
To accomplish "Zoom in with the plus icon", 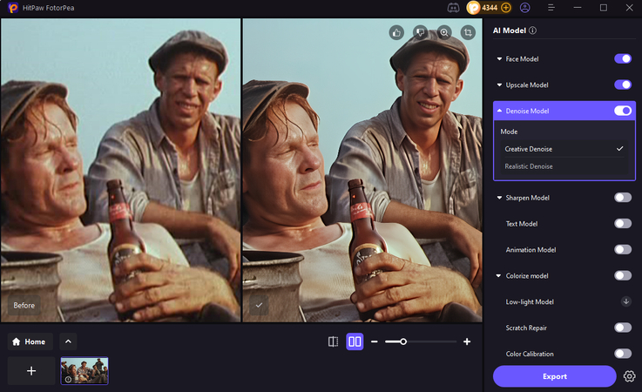I will pyautogui.click(x=467, y=341).
